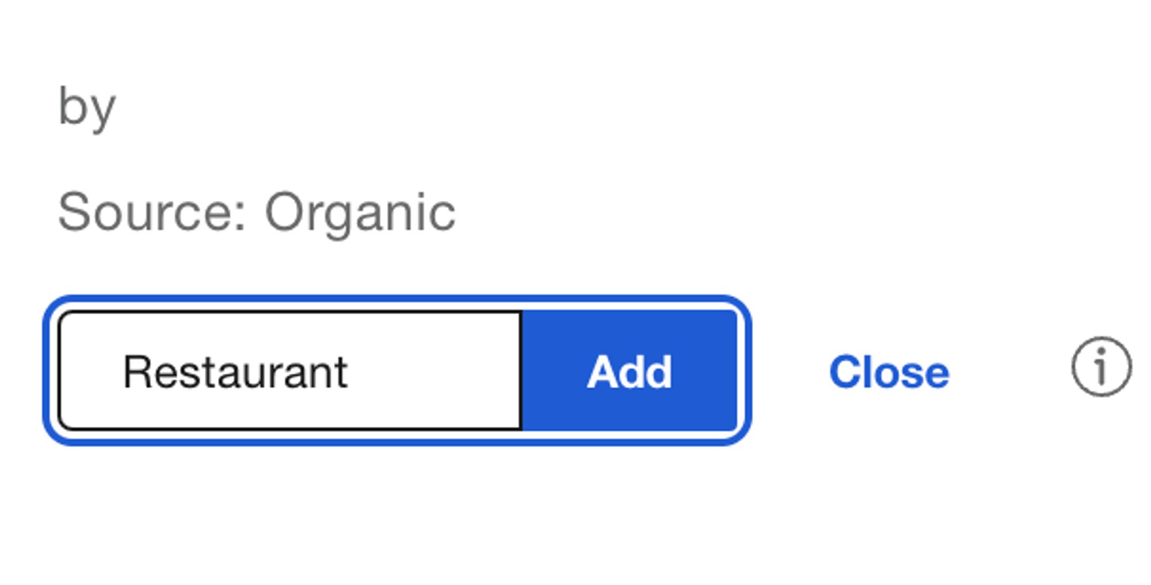Click the "by" text line
The image size is (1151, 585).
[x=87, y=108]
